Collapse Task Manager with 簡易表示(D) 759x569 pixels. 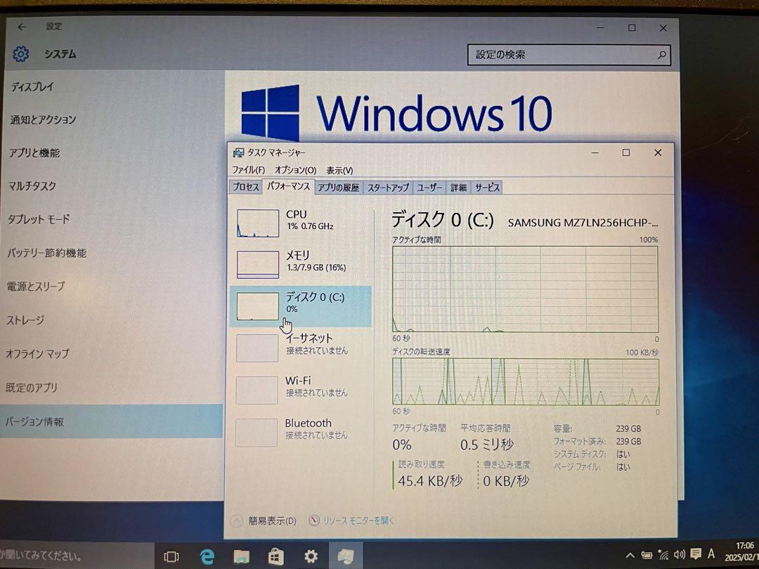(264, 521)
